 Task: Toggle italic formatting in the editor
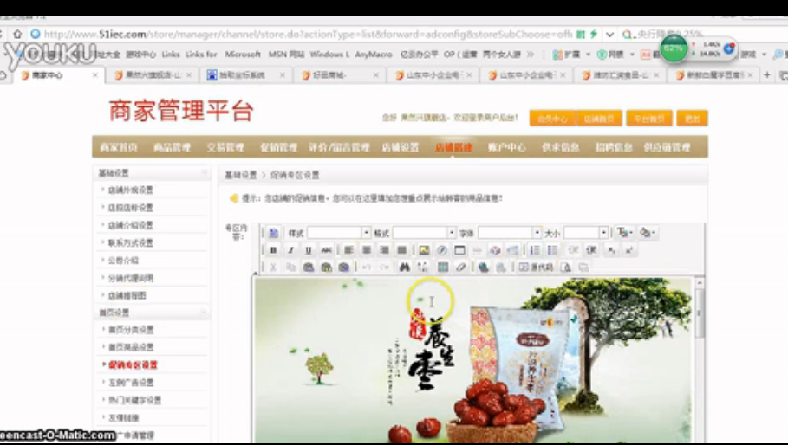(x=291, y=250)
